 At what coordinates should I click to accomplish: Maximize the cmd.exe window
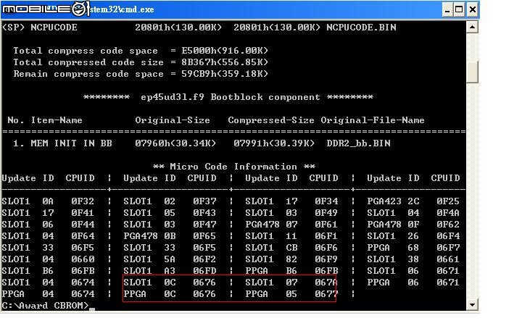pos(459,9)
